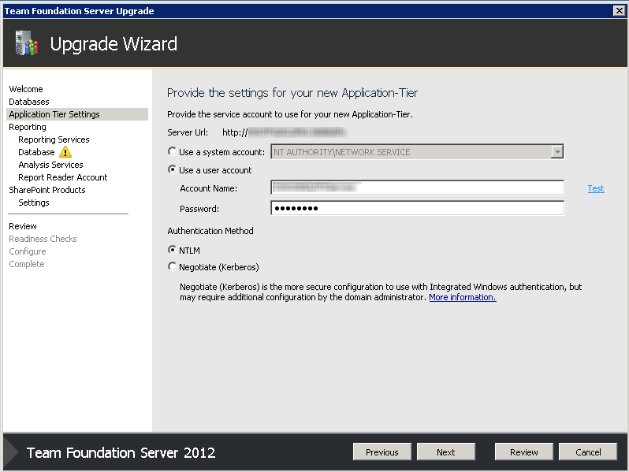Open the Database sub-step under Reporting
Image resolution: width=629 pixels, height=472 pixels.
[36, 152]
